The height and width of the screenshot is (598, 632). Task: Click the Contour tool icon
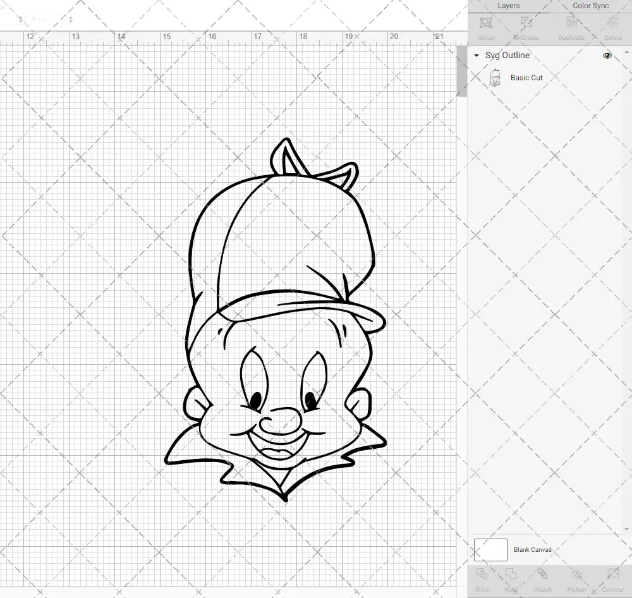click(612, 574)
